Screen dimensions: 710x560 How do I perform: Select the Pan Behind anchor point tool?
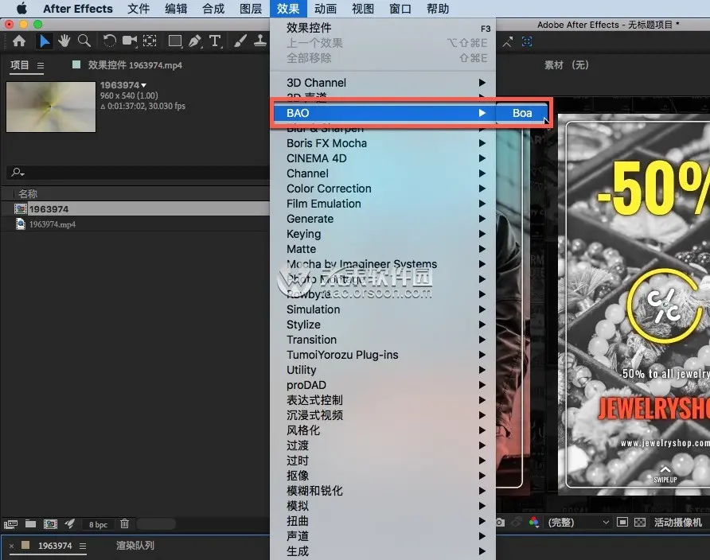tap(150, 41)
